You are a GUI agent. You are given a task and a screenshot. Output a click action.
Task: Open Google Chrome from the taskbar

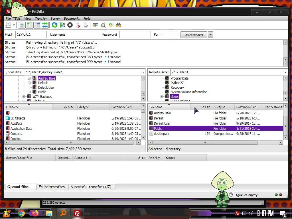[x=21, y=213]
